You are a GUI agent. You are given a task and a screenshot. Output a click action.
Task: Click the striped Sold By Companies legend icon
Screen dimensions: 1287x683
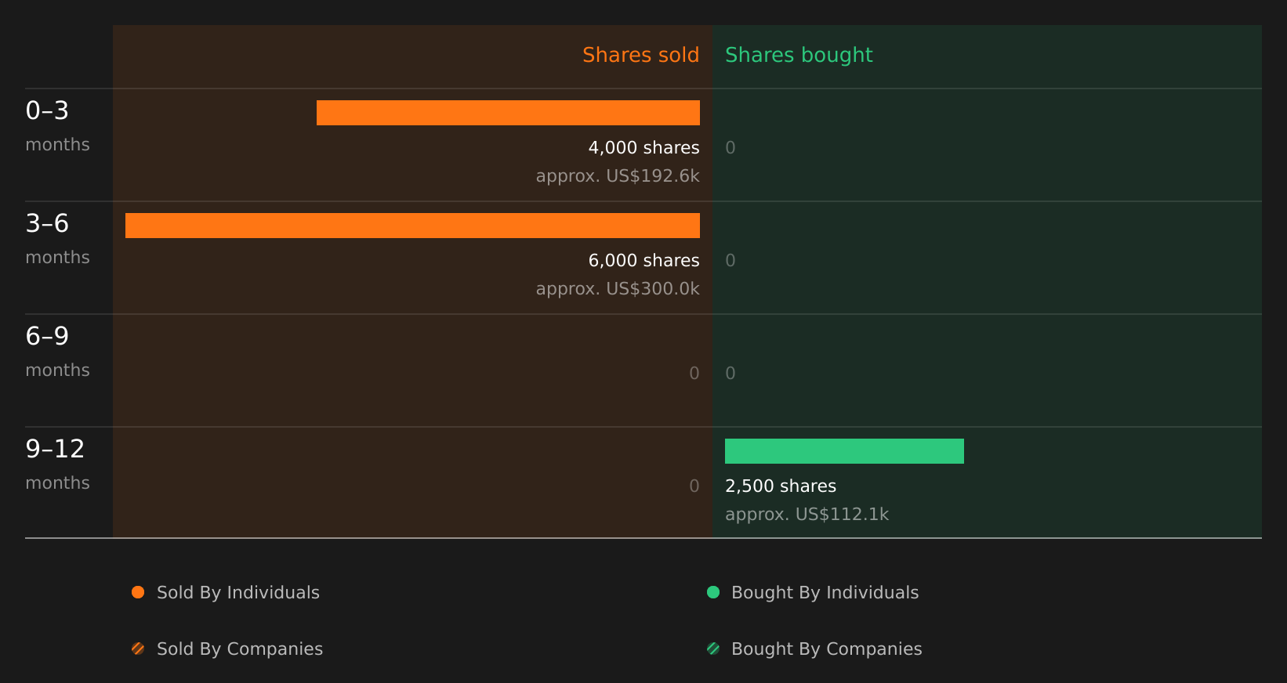138,649
